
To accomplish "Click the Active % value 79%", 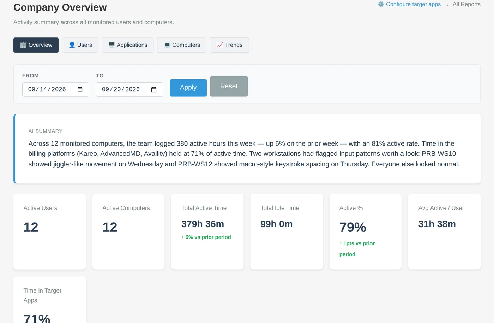I will click(x=353, y=227).
